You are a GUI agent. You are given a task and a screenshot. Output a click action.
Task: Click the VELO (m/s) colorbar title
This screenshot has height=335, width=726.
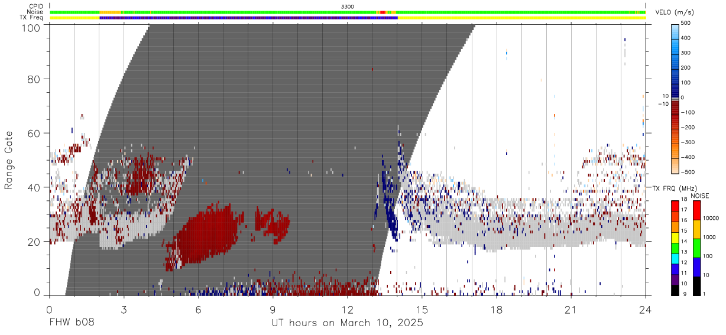[x=675, y=12]
